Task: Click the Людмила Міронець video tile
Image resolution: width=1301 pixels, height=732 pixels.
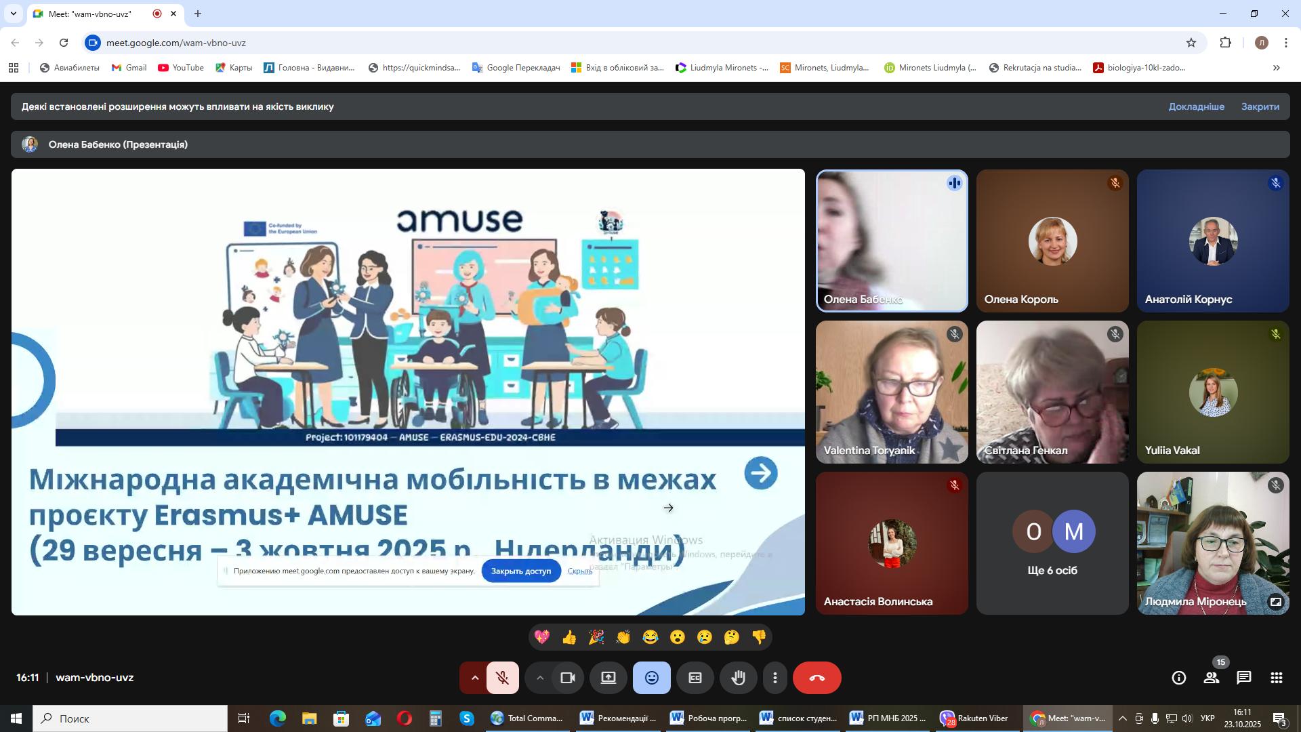Action: tap(1212, 543)
